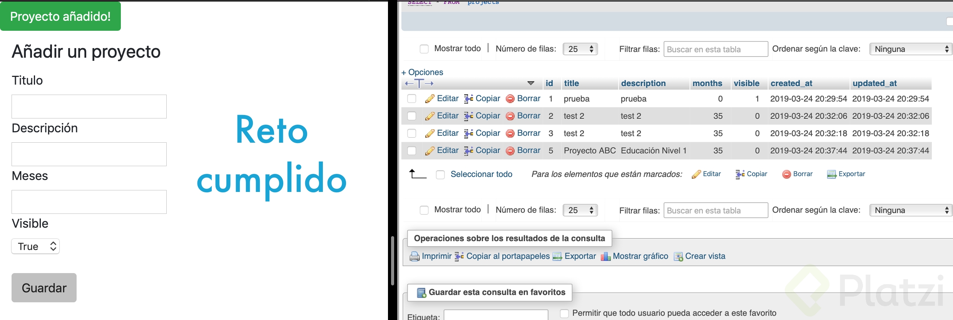Click the Copiar icon for row id 2
953x320 pixels.
point(468,116)
